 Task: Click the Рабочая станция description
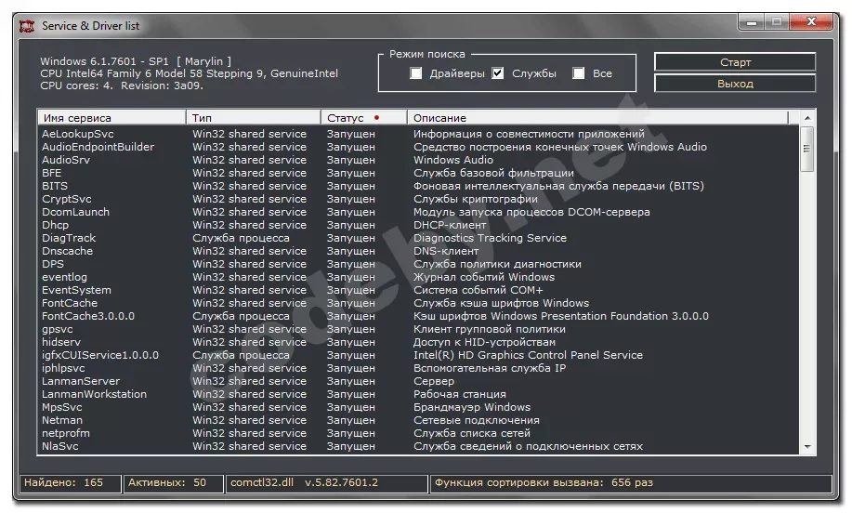pyautogui.click(x=460, y=395)
